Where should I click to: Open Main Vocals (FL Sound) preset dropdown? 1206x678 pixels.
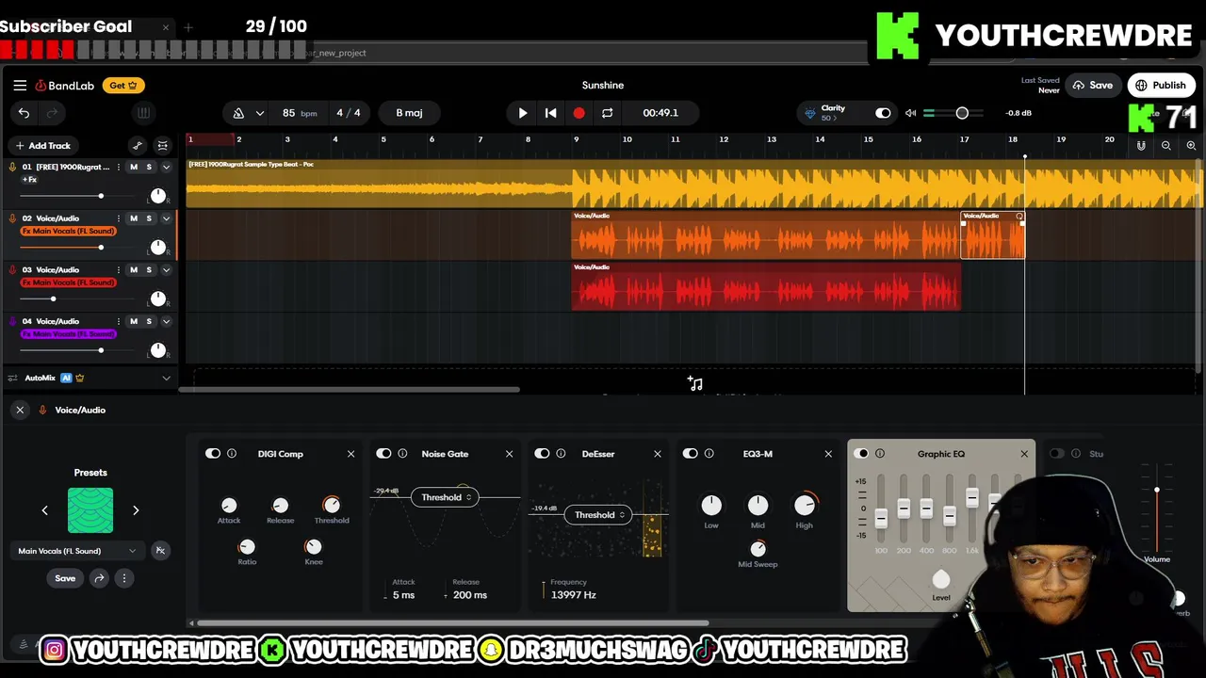[78, 551]
